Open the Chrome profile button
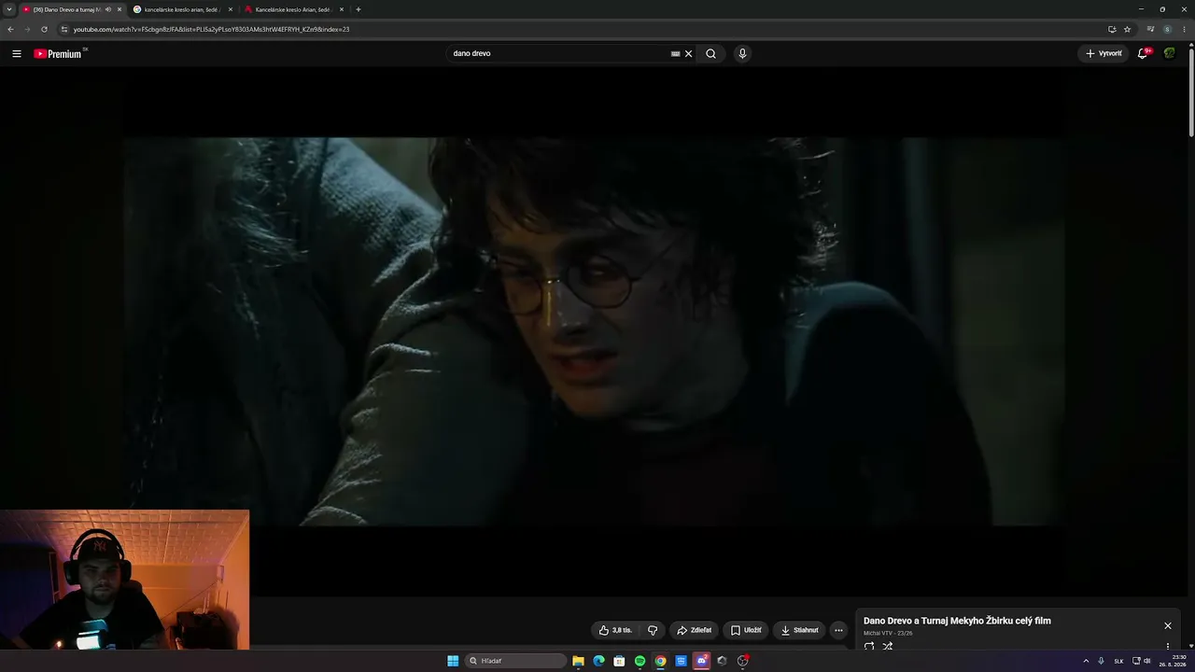Image resolution: width=1195 pixels, height=672 pixels. (1167, 29)
